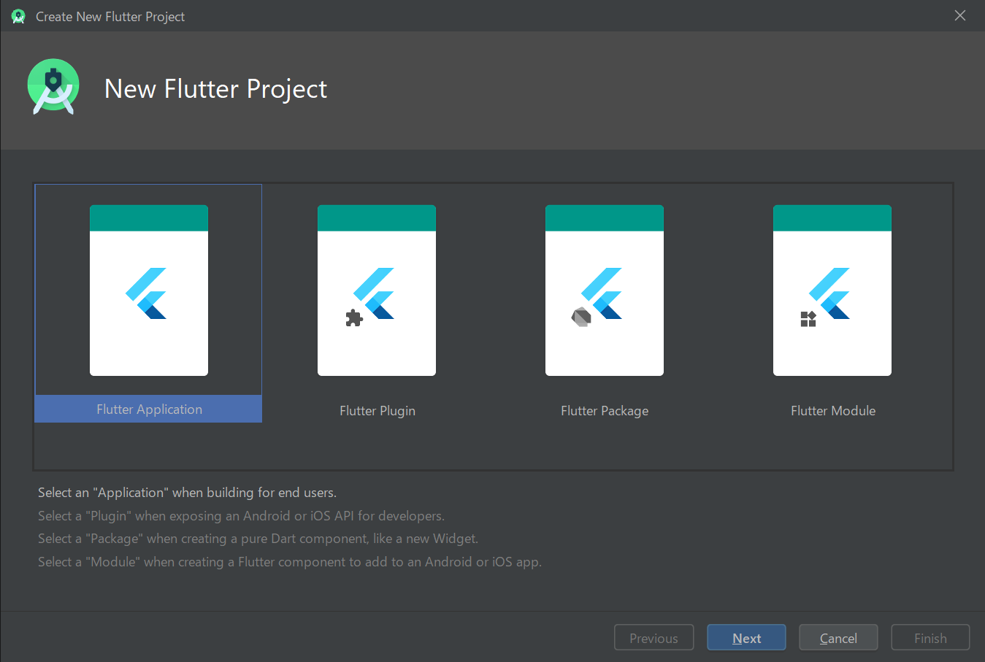Click the Android Studio logo in the header
Screen dimensions: 985x662
pos(53,85)
